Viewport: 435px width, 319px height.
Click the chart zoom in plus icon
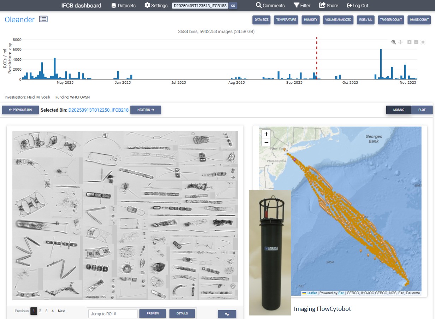coord(410,42)
